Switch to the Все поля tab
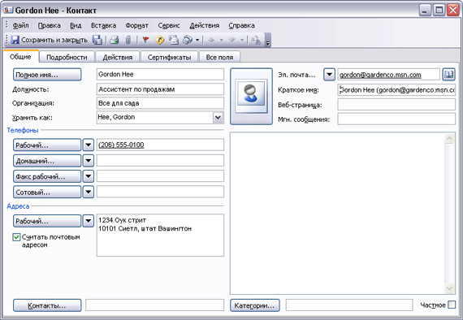 point(219,57)
